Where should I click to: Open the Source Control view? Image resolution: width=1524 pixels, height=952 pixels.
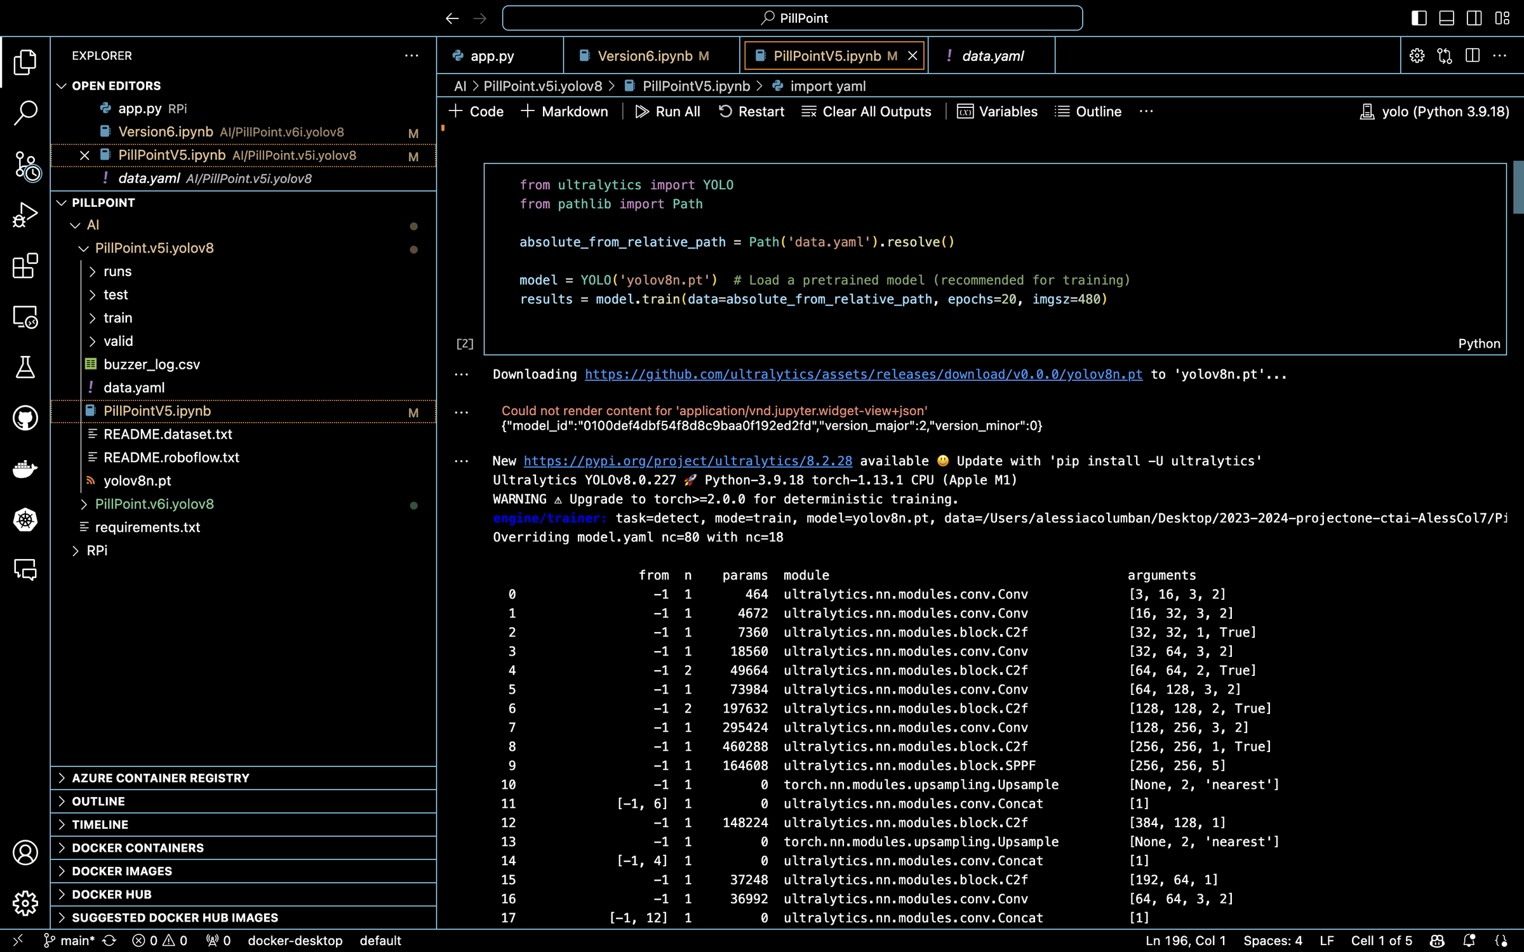(x=25, y=165)
